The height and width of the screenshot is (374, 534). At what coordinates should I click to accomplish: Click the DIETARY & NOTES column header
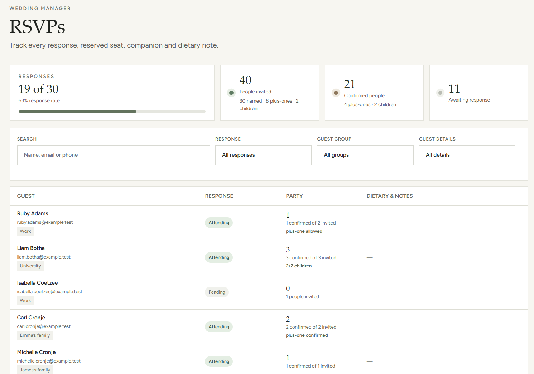[x=390, y=196]
